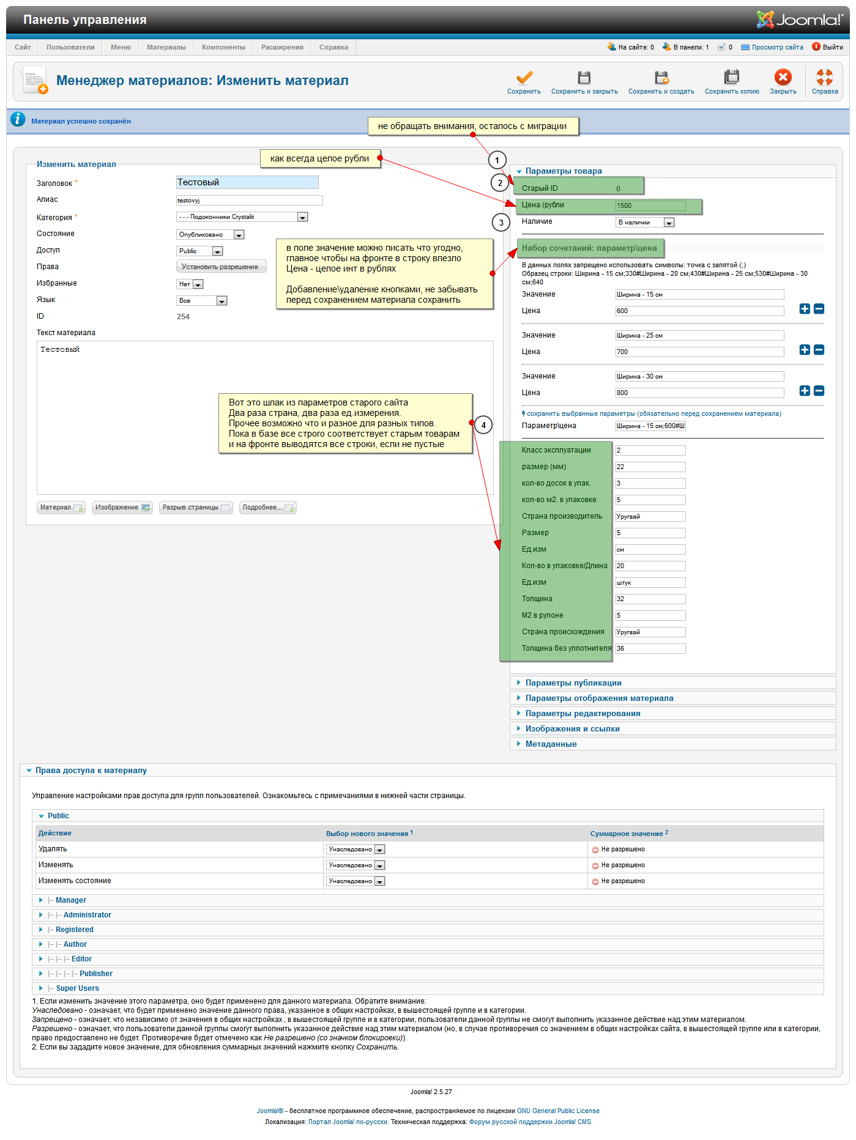Click the Цена (рубли) field

(650, 206)
